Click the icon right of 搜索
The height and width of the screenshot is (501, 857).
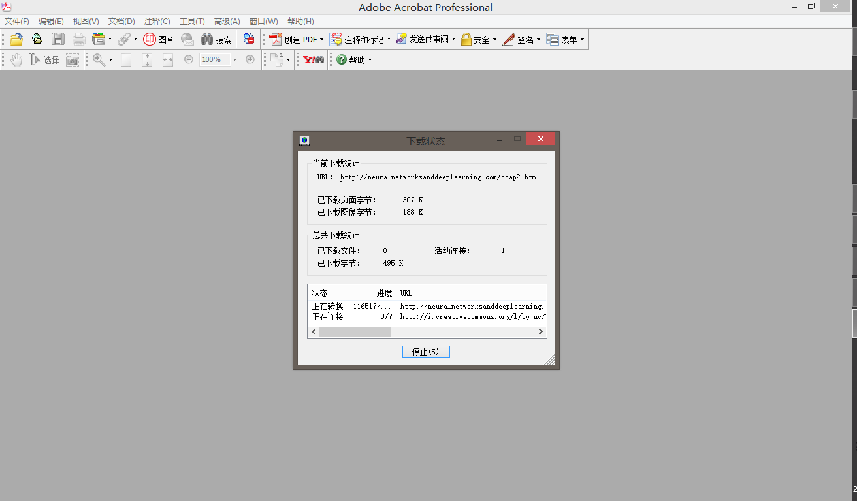[249, 39]
